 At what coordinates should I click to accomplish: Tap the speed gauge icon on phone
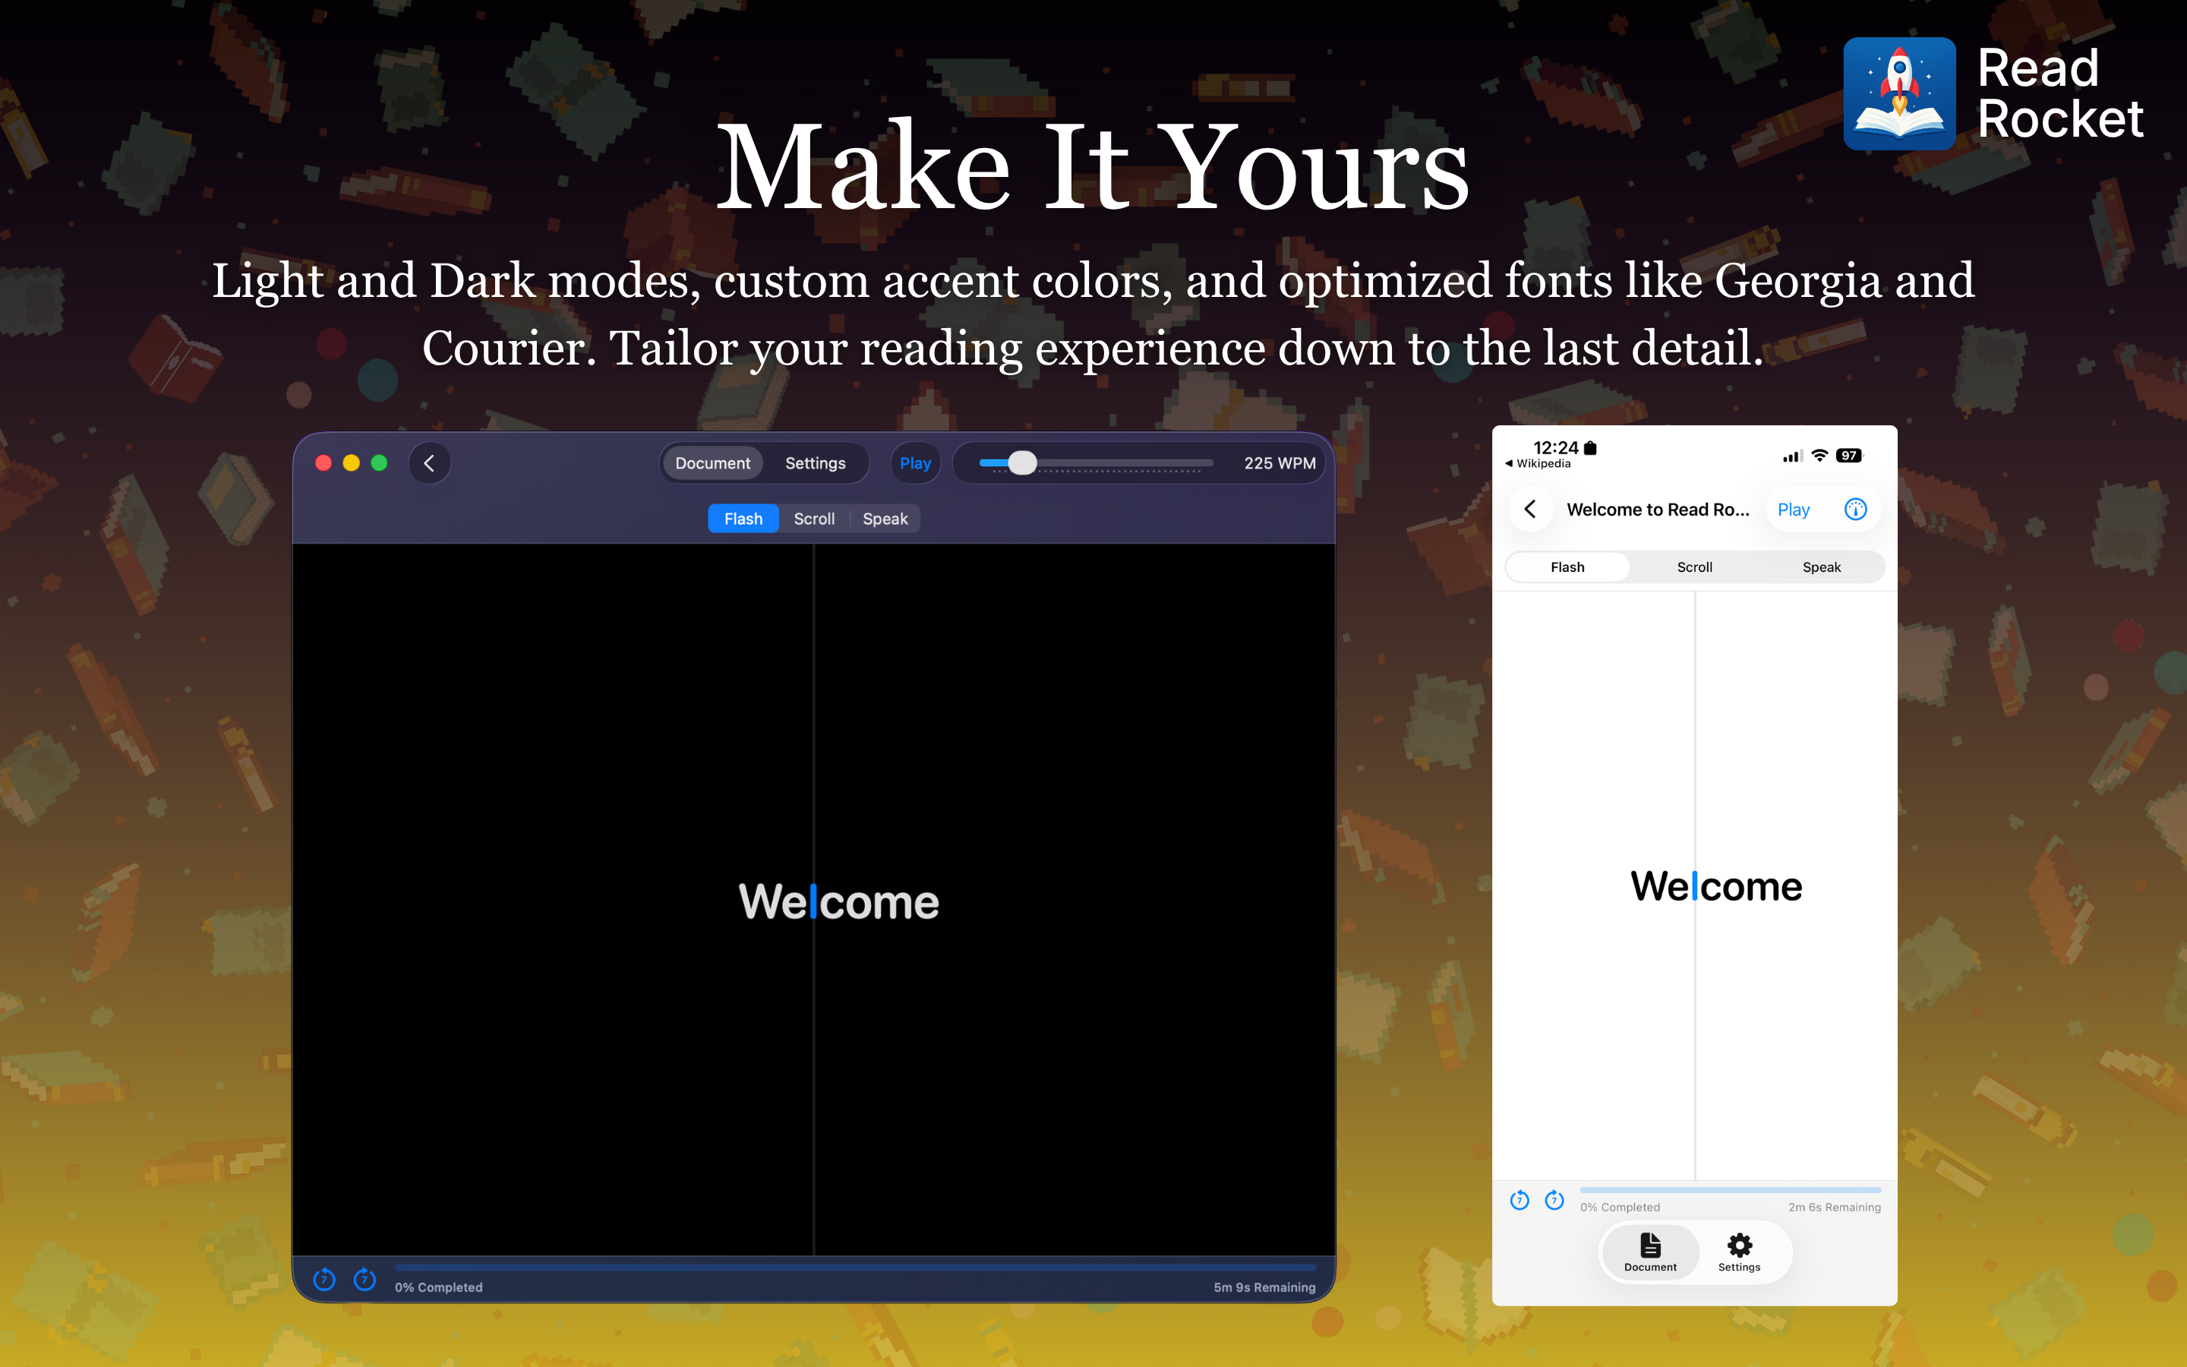(x=1855, y=509)
